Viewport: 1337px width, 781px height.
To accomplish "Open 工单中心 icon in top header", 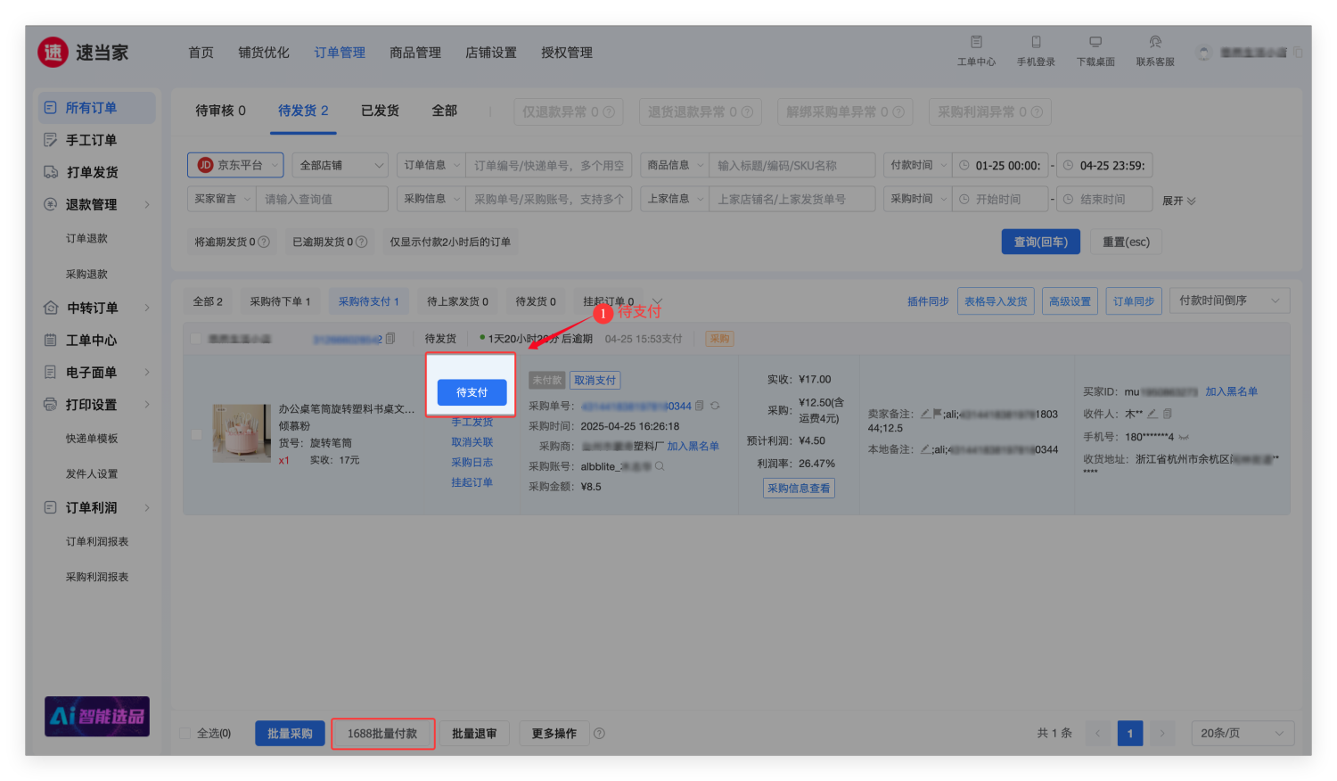I will [x=976, y=43].
